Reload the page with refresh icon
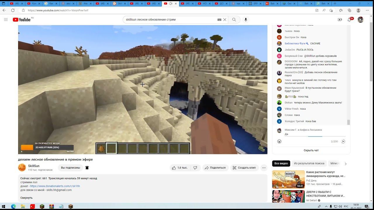This screenshot has height=210, width=374. coord(13,10)
